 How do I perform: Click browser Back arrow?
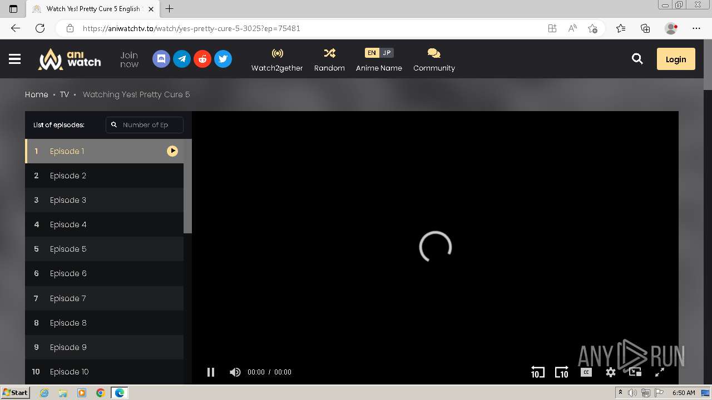point(16,28)
